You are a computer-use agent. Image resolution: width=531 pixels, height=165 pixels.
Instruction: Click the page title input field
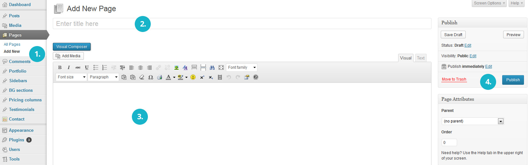pyautogui.click(x=242, y=24)
